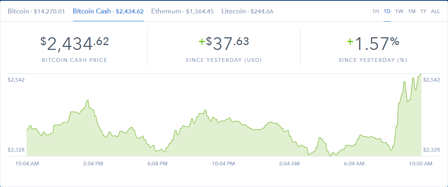This screenshot has height=187, width=448.
Task: Select the 1H time range
Action: click(x=376, y=11)
